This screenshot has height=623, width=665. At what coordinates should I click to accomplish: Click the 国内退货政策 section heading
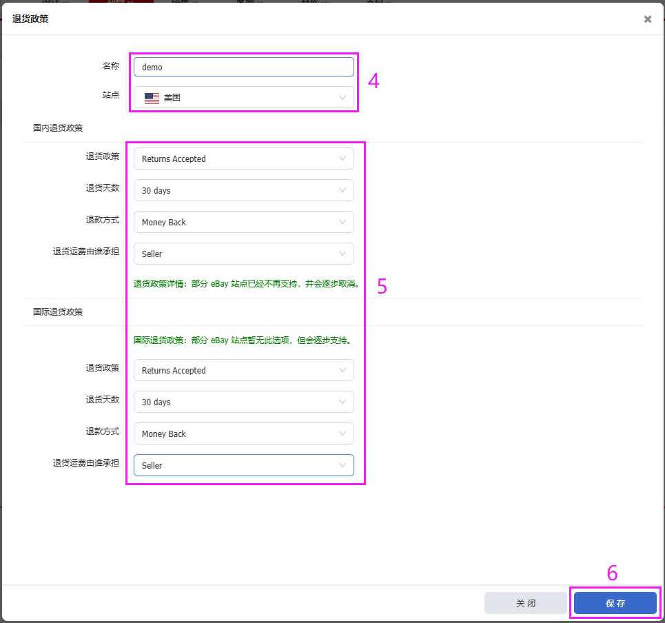pyautogui.click(x=58, y=128)
